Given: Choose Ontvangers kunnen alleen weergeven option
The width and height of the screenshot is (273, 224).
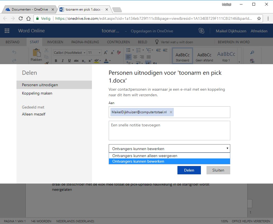Looking at the screenshot, I should tap(169, 156).
